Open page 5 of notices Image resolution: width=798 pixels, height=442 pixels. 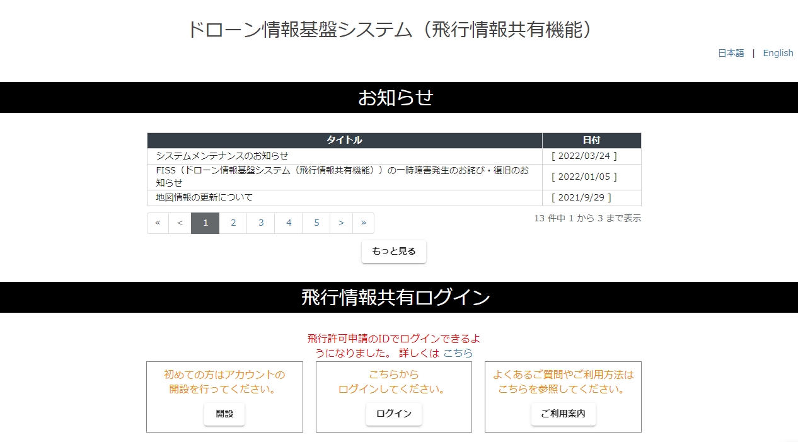click(316, 223)
